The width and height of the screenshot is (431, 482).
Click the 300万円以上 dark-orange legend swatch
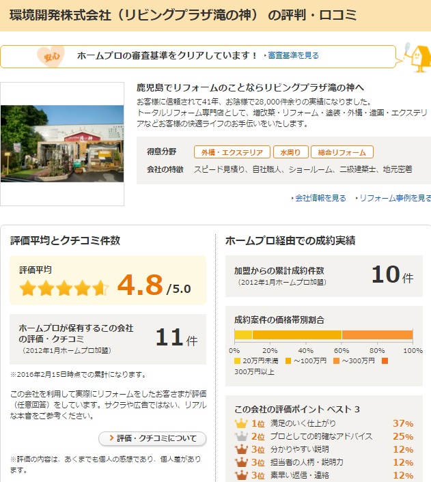tap(385, 360)
